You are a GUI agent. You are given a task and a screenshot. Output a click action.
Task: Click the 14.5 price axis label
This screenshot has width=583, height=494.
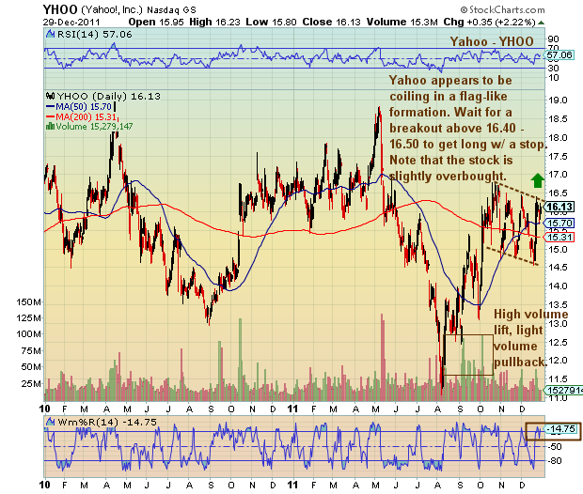coord(559,268)
